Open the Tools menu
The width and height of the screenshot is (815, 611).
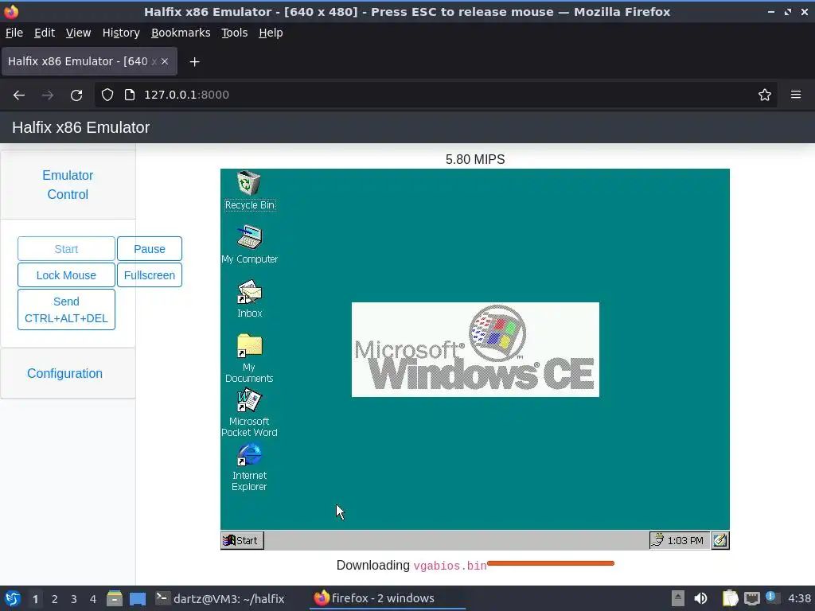pos(235,33)
